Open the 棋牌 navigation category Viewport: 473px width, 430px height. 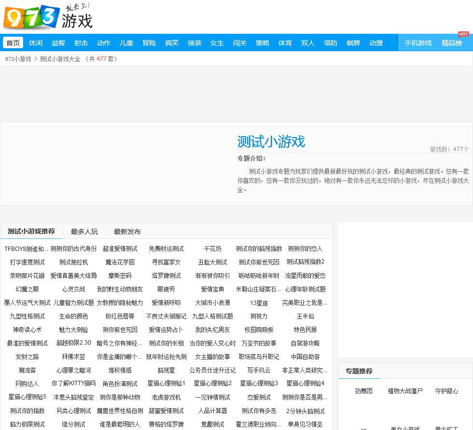pyautogui.click(x=353, y=43)
